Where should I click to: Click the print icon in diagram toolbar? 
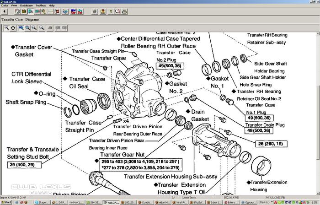[x=50, y=28]
